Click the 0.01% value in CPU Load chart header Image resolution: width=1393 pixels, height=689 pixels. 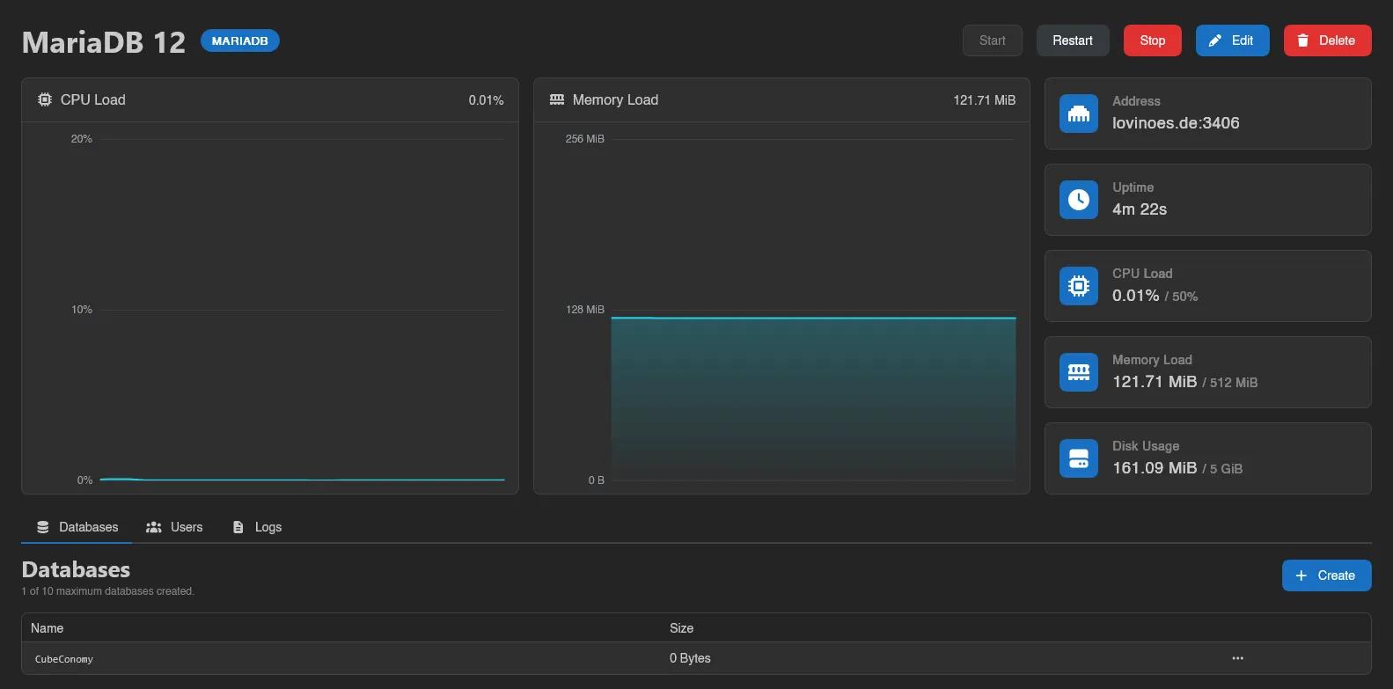point(487,100)
